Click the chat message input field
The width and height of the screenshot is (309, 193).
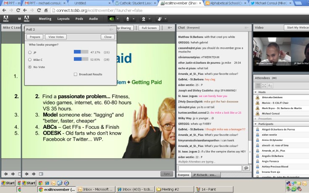209,168
